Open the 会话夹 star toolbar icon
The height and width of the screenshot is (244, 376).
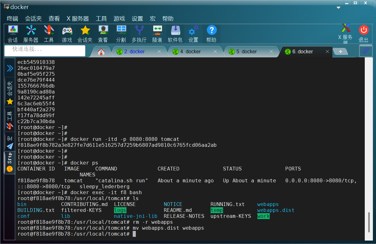85,34
